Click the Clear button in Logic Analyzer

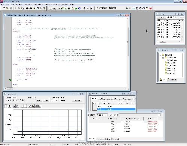46,101
